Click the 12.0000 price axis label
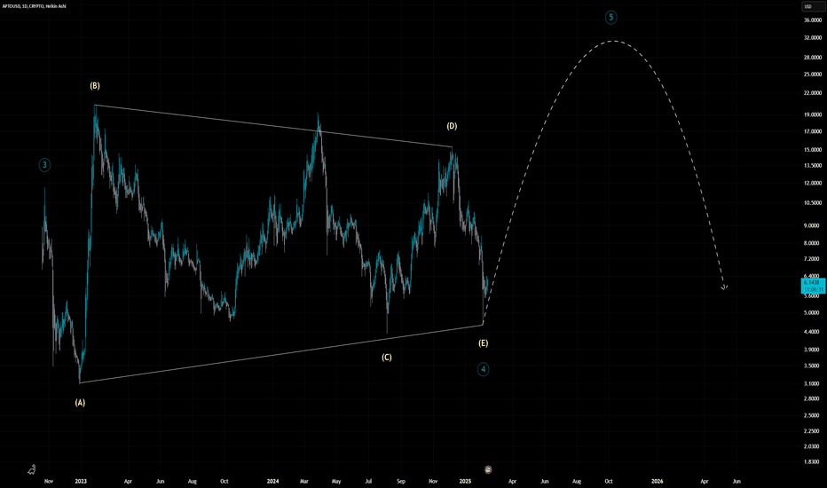Screen dimensions: 827x488 (813, 183)
